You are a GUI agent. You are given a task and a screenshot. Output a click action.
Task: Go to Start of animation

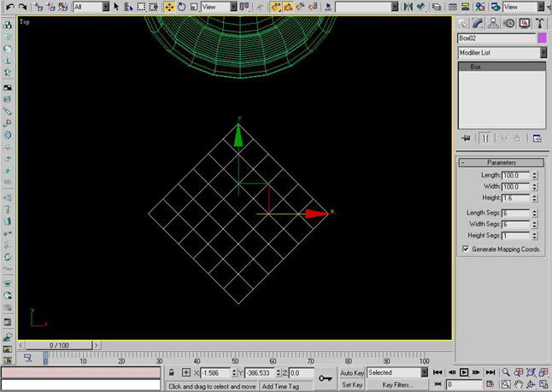(437, 372)
